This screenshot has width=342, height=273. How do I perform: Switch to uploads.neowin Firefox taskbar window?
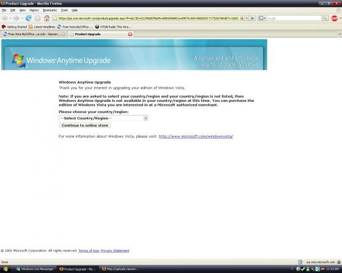point(120,269)
